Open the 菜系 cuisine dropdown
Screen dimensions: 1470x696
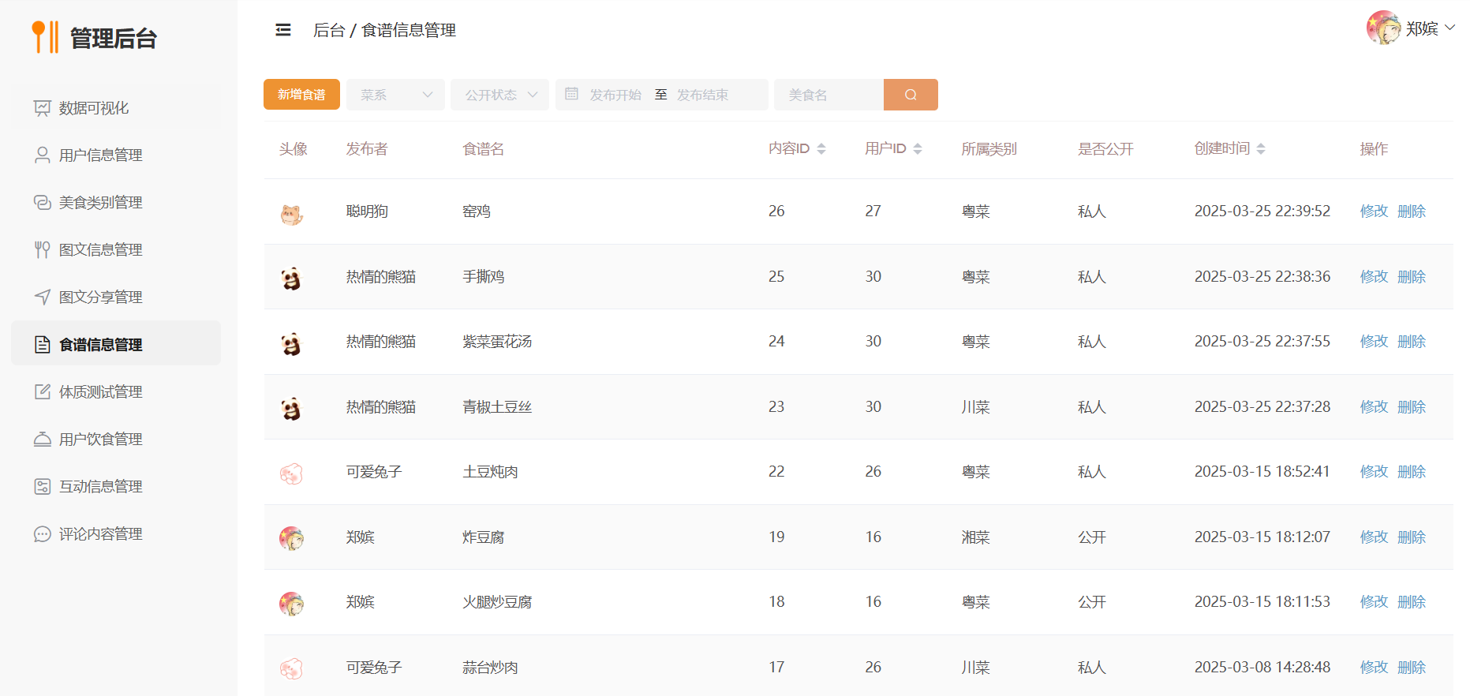(395, 95)
